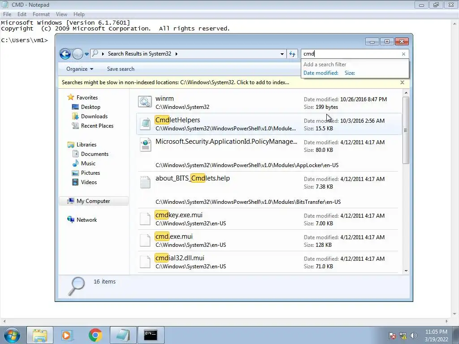Select the winrm file icon
The height and width of the screenshot is (344, 459).
pyautogui.click(x=145, y=102)
